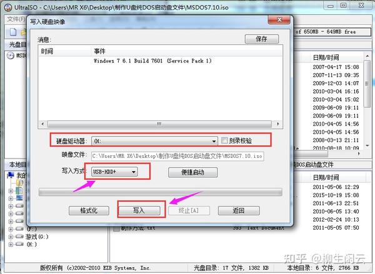Click the 2007-11-13 09:35 date entry
Image resolution: width=375 pixels, height=274 pixels.
[336, 75]
